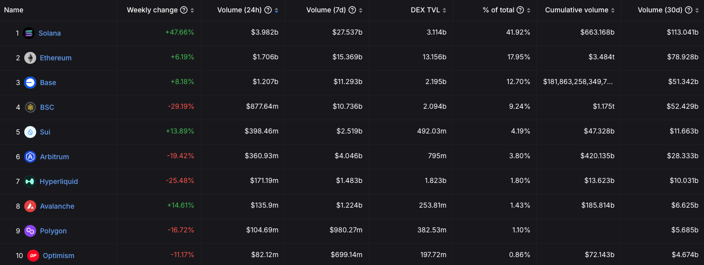Click the Hyperliquid chain logo icon
Image resolution: width=704 pixels, height=265 pixels.
pyautogui.click(x=30, y=181)
